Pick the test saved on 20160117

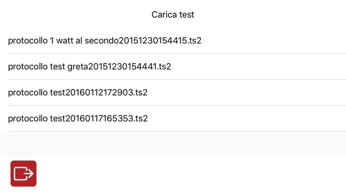point(78,118)
